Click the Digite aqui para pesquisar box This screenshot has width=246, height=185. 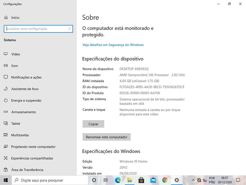pos(50,180)
